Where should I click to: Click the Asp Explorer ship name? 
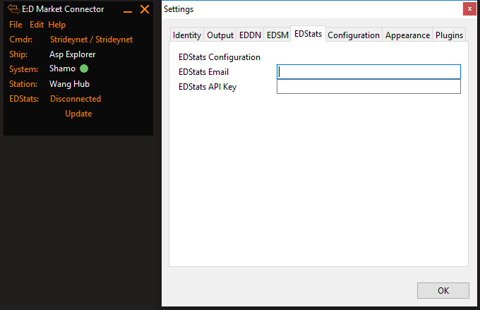click(x=73, y=54)
